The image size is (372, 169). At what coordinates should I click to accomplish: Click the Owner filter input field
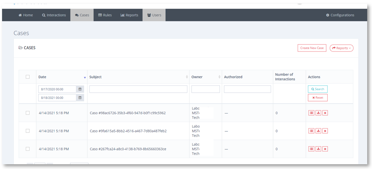click(x=206, y=89)
